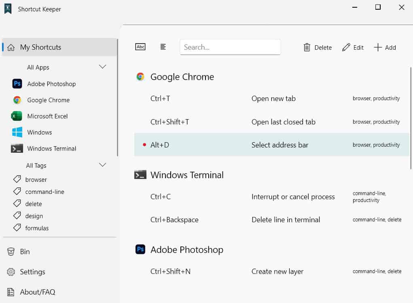Click the home icon beside My Shortcuts
Viewport: 413px width, 303px height.
[x=11, y=47]
